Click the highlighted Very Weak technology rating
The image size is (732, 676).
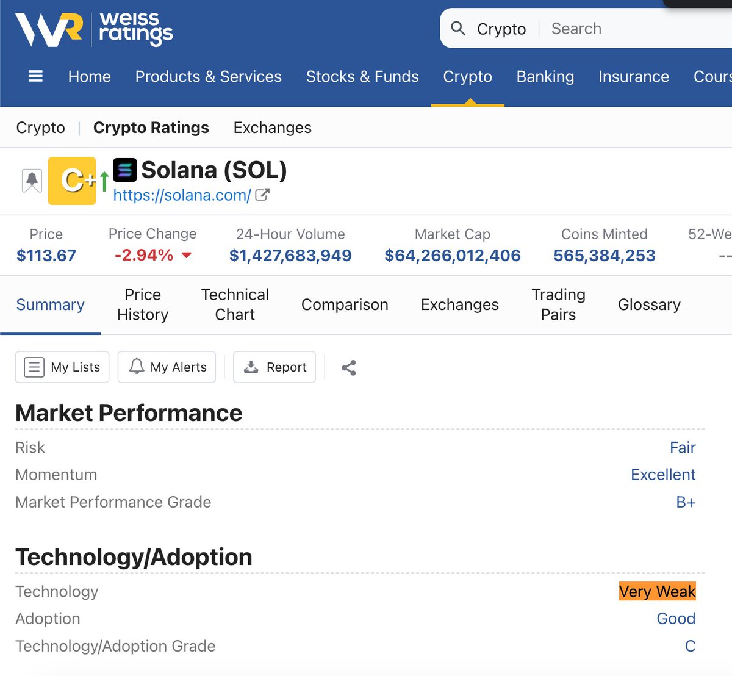click(x=657, y=591)
